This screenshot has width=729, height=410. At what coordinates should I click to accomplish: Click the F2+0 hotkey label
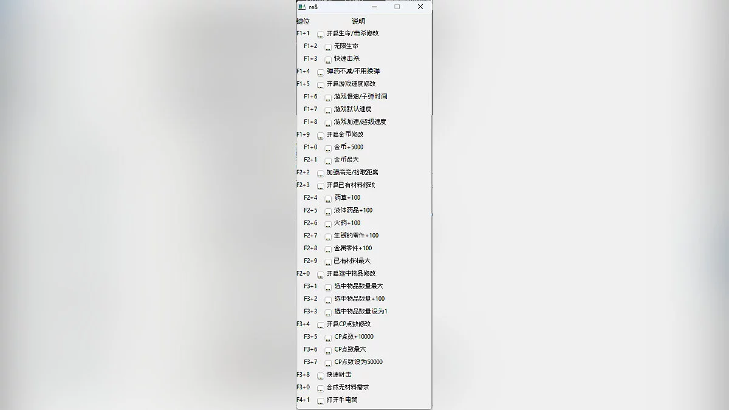click(x=303, y=273)
